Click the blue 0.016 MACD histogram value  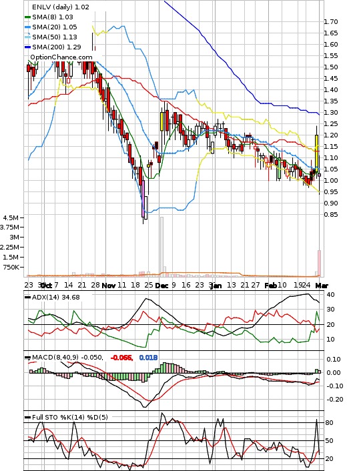pos(148,358)
